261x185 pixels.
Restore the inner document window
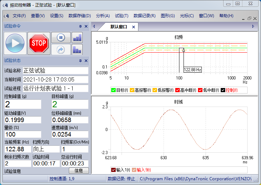[x=249, y=18]
